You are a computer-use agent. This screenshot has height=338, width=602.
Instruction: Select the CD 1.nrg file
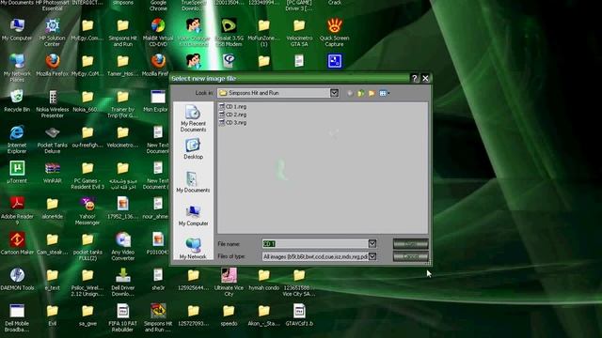(232, 106)
